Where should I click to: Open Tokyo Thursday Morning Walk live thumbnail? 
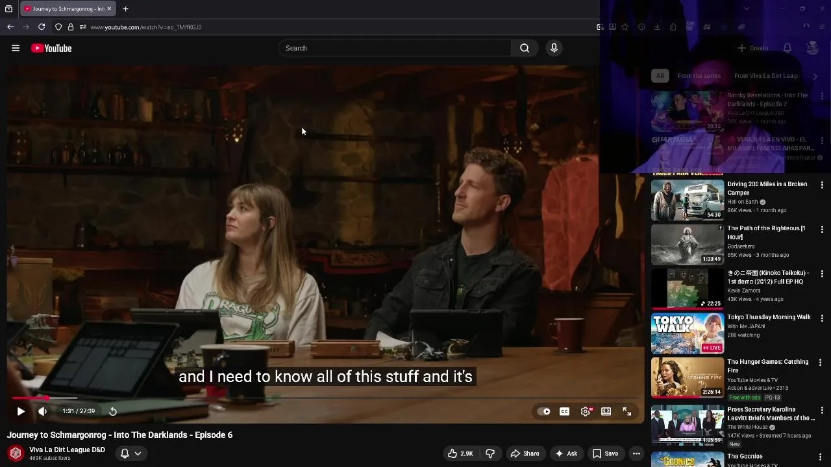point(688,333)
